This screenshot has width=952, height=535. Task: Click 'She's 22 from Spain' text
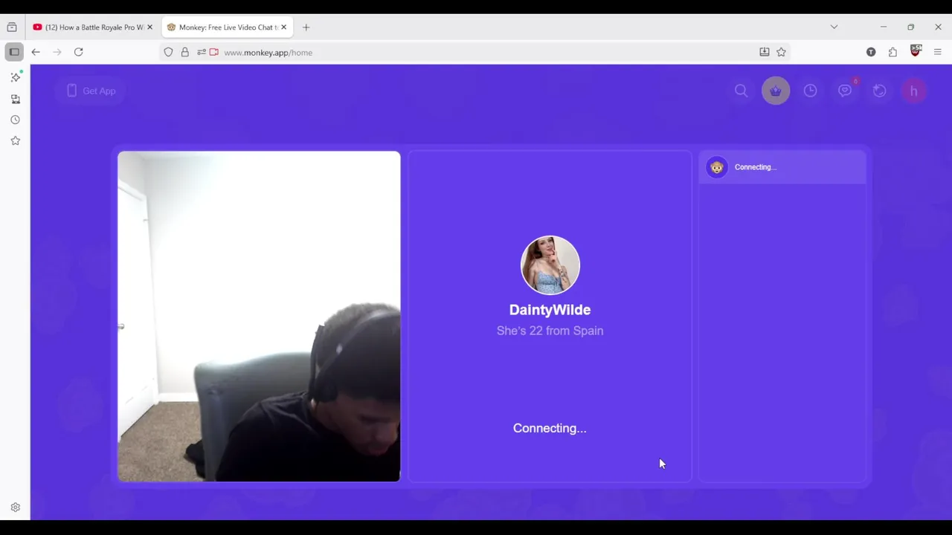point(550,331)
